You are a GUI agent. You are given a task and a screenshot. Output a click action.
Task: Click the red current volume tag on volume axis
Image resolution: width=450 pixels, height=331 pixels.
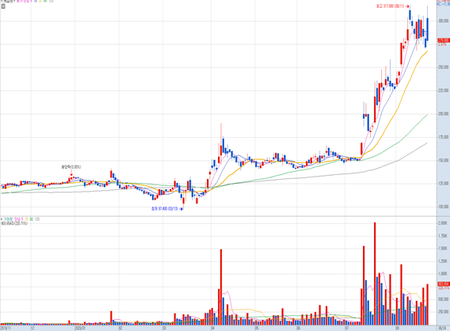[444, 284]
